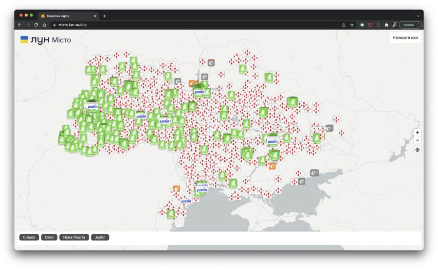Open the Extensions puzzle menu
438x269 pixels.
386,25
